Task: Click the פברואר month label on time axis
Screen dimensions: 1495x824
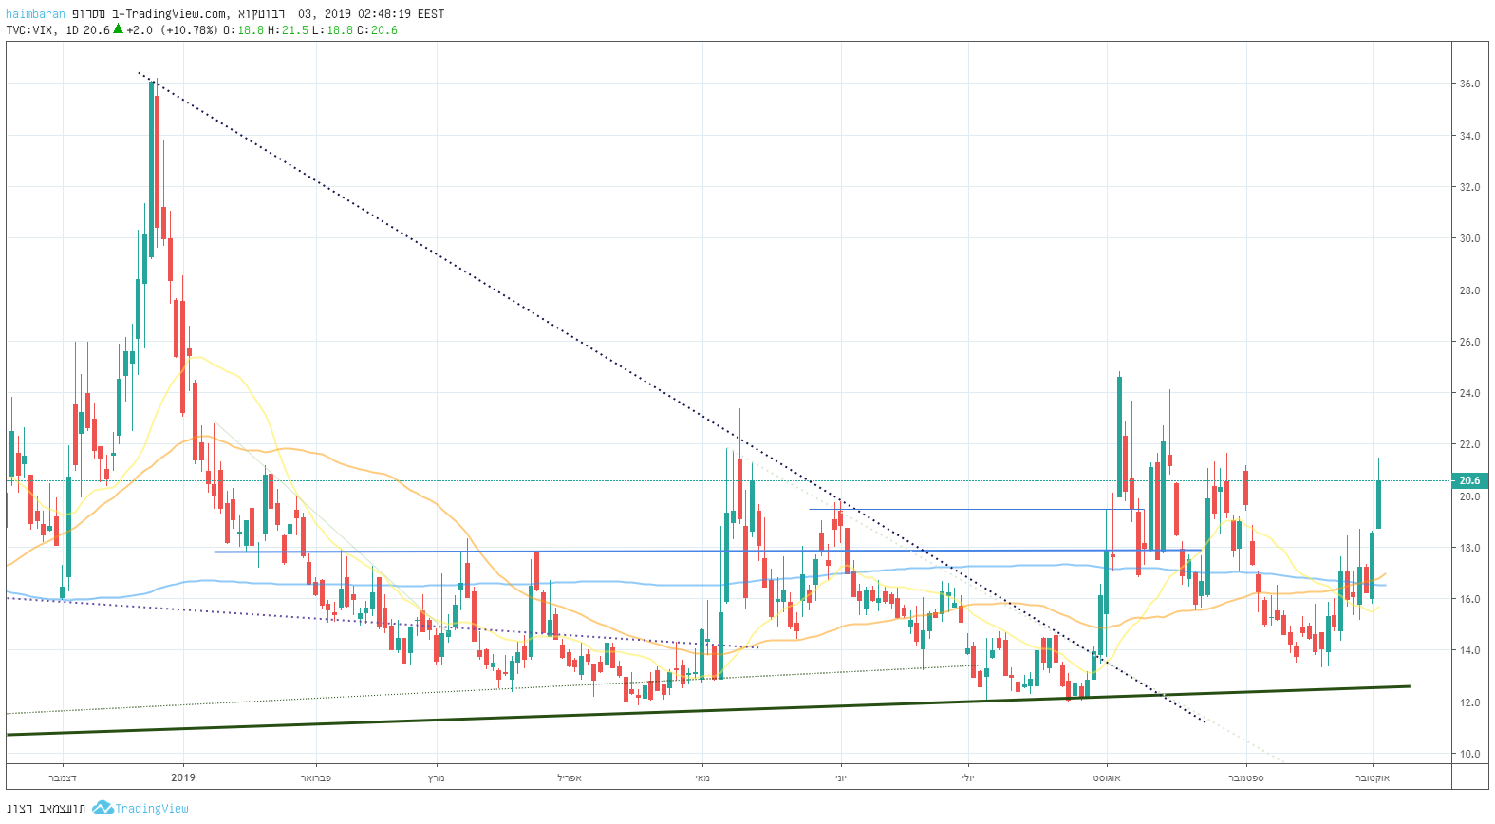Action: [x=316, y=778]
